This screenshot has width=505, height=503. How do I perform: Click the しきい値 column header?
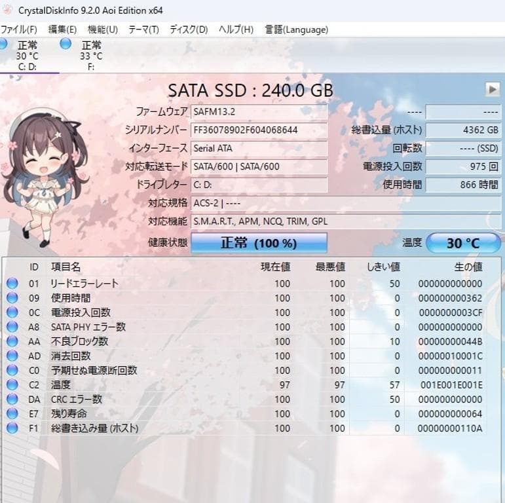tap(383, 267)
